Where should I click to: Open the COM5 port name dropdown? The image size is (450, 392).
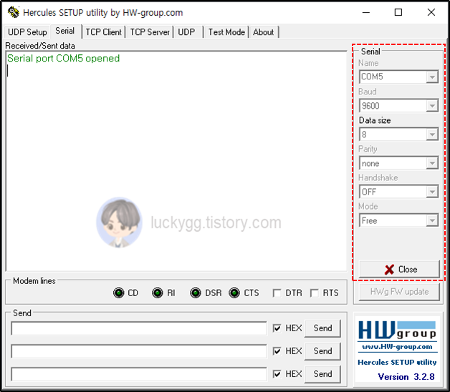click(x=431, y=77)
